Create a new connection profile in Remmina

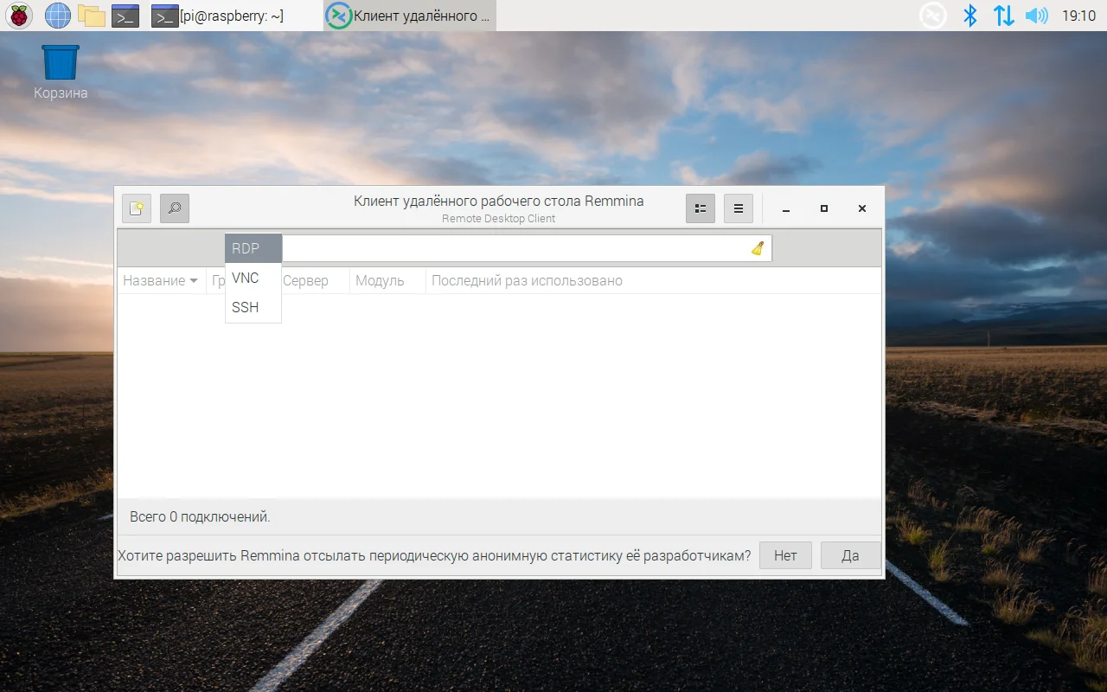coord(137,208)
